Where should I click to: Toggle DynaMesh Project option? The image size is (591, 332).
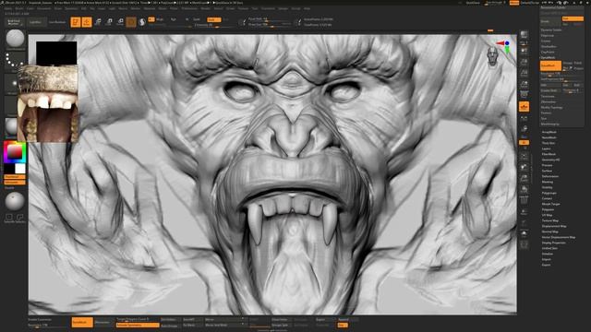579,68
